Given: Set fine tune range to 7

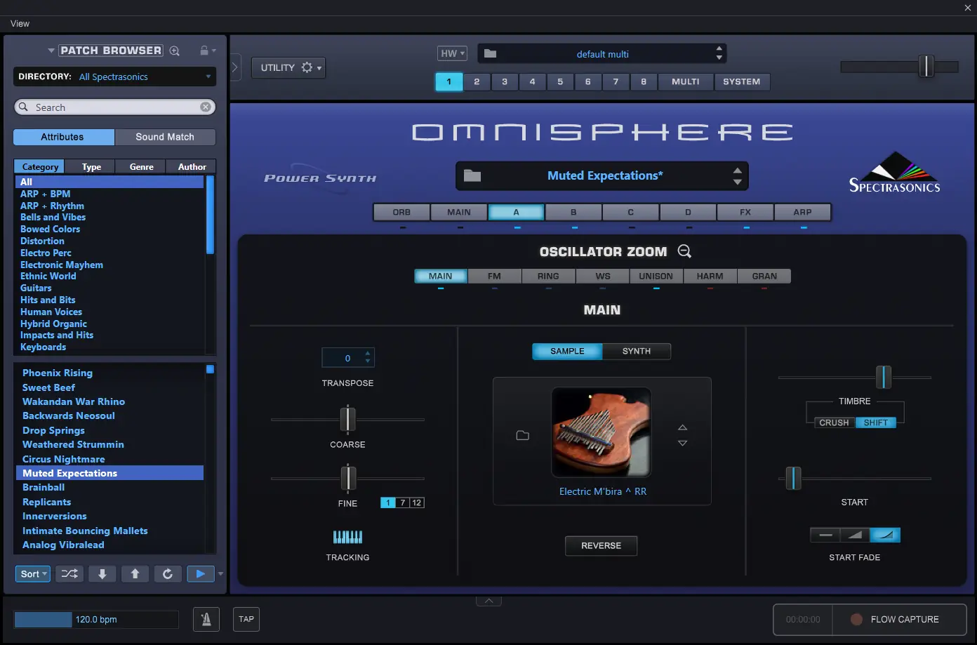Looking at the screenshot, I should click(x=403, y=503).
